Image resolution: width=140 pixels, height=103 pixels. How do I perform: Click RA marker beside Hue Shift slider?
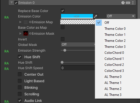pos(7,63)
